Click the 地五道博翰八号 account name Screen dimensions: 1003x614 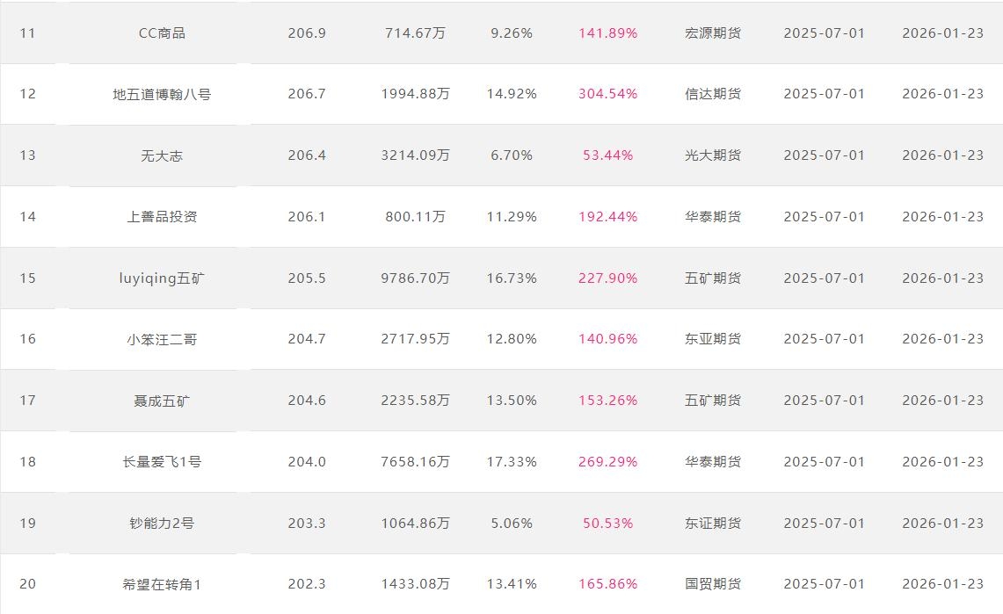162,94
